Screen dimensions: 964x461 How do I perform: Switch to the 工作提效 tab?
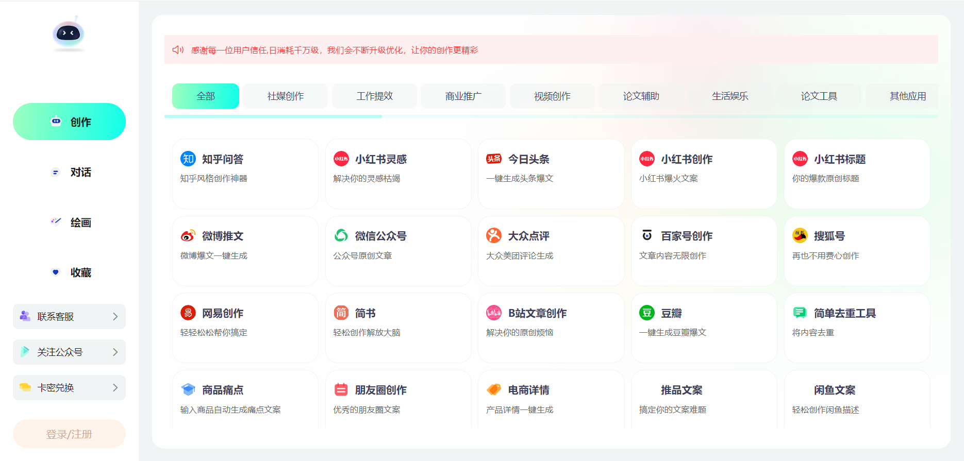click(x=375, y=96)
